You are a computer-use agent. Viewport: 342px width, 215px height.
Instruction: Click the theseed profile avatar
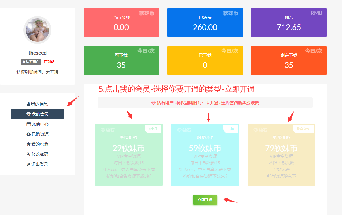point(37,30)
